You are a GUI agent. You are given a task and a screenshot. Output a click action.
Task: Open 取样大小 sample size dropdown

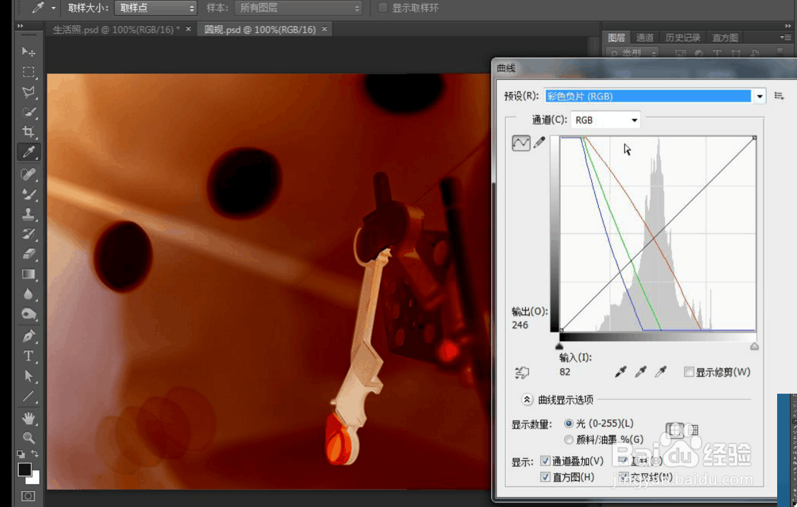click(x=156, y=8)
